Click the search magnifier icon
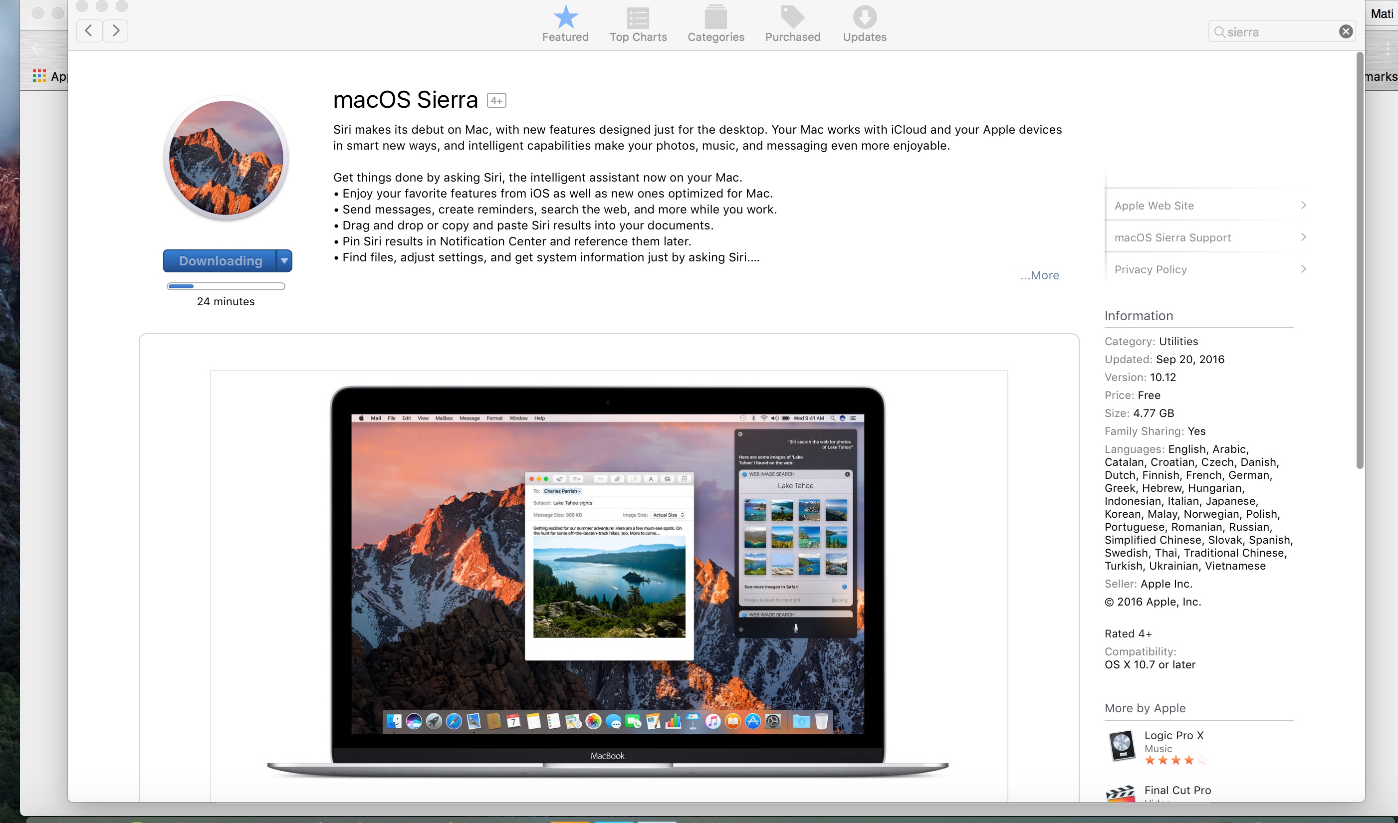The width and height of the screenshot is (1398, 823). click(1219, 31)
